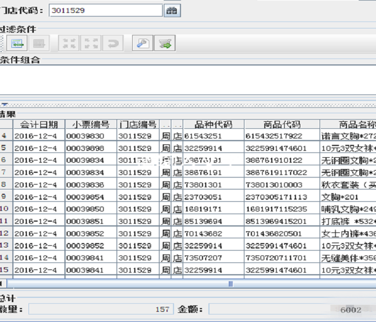Click the 数量 total field showing 157
This screenshot has height=322, width=376.
pos(100,309)
